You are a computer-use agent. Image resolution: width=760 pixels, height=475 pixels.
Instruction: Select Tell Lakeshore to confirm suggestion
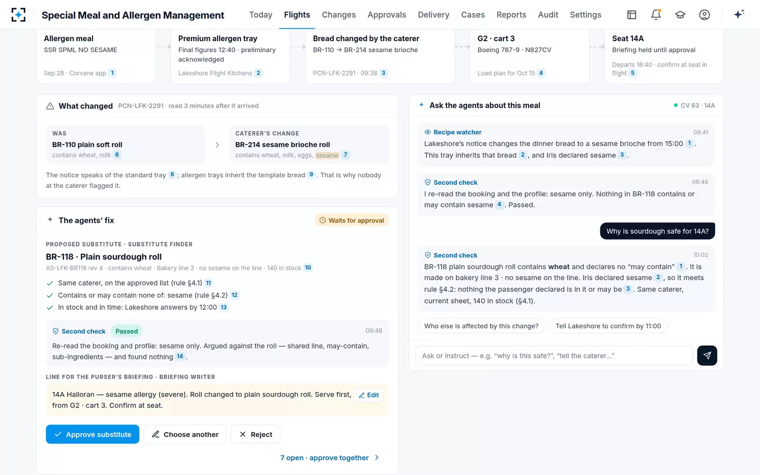(x=608, y=326)
